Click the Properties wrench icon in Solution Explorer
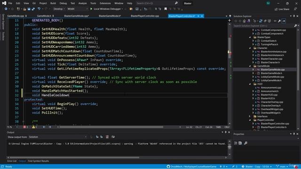Viewport: 301px width, 169px height. [279, 21]
